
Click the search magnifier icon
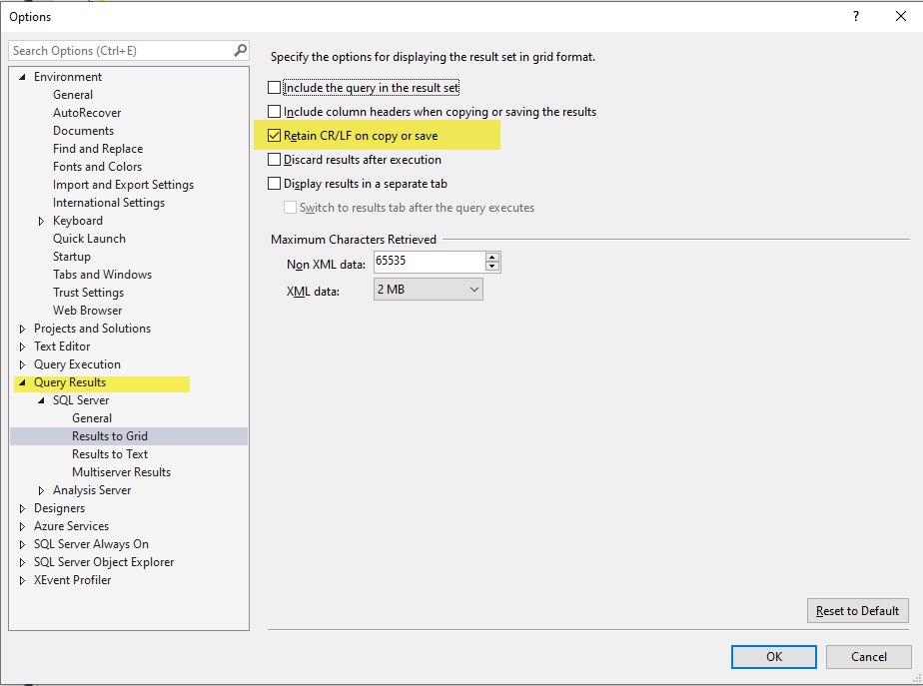tap(239, 49)
